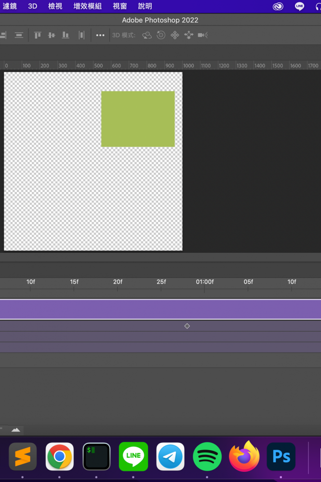Screen dimensions: 321x482
Task: Click the timeline zoom-in mountains icon
Action: (16, 429)
